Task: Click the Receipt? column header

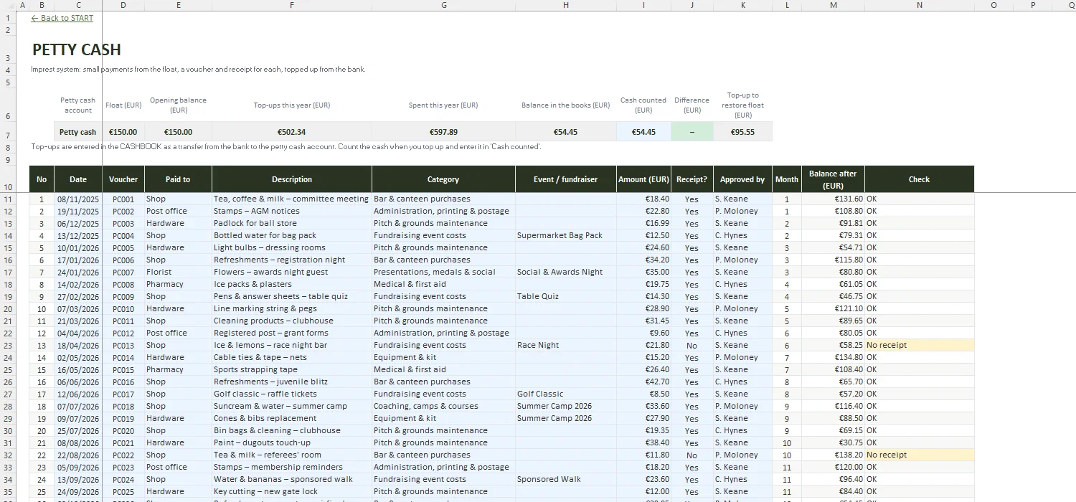Action: point(692,179)
